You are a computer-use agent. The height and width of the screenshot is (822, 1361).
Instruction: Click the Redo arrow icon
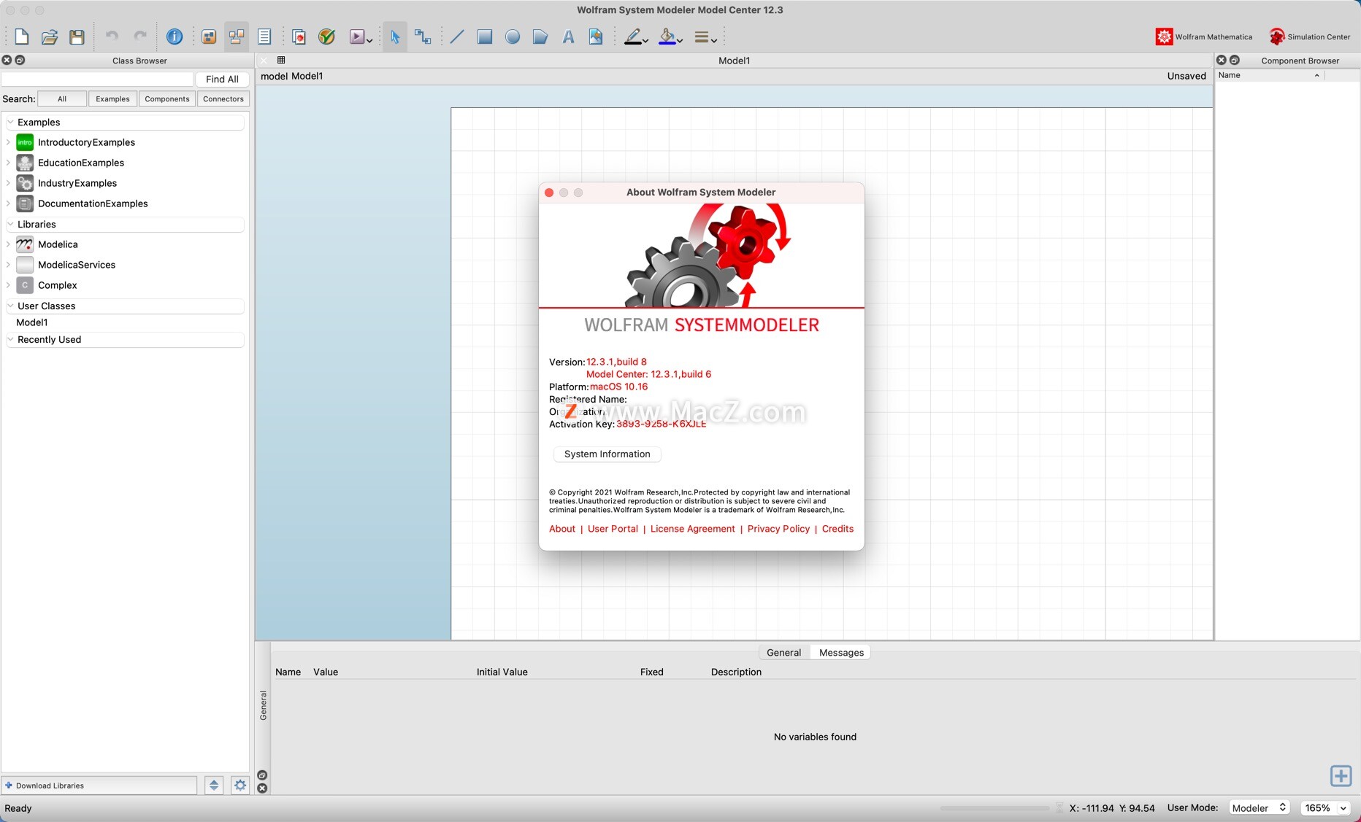click(140, 36)
